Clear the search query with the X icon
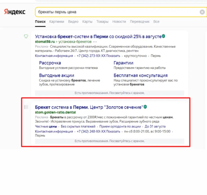 202,12
